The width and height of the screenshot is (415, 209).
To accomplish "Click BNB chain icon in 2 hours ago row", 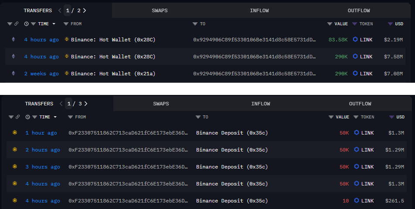I will (x=15, y=149).
